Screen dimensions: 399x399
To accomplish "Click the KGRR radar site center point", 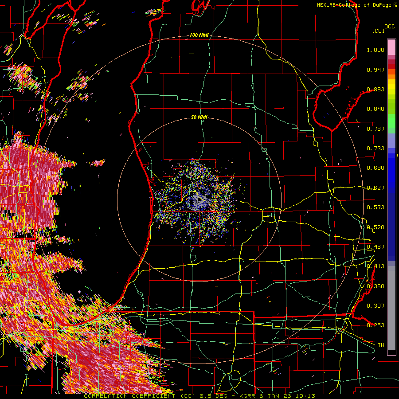I will (x=199, y=200).
